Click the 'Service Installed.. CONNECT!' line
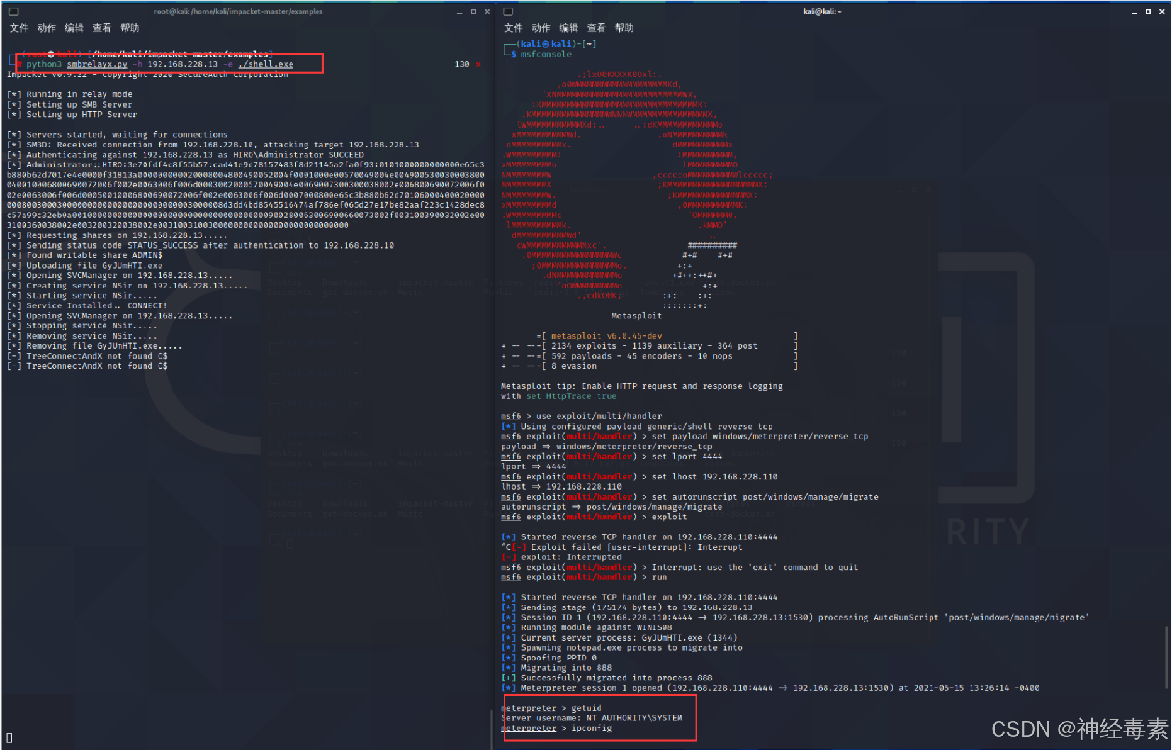This screenshot has width=1172, height=750. tap(87, 306)
